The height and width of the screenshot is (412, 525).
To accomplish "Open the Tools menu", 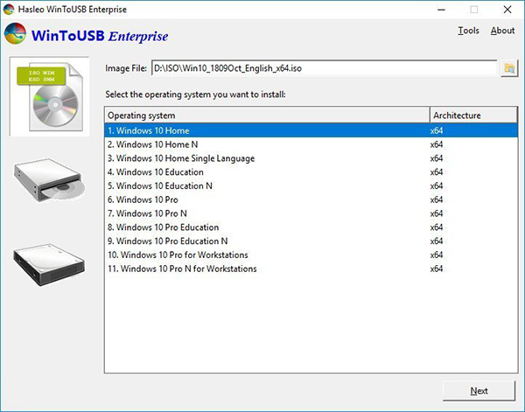I will click(x=468, y=31).
